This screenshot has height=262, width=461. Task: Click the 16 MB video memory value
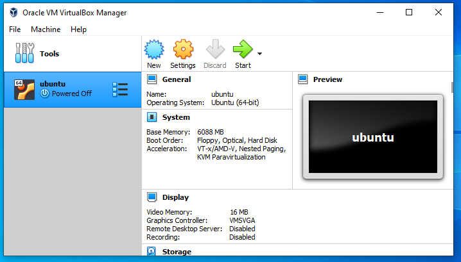(x=239, y=212)
